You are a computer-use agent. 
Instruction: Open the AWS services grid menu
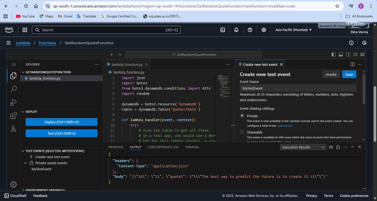(x=25, y=30)
